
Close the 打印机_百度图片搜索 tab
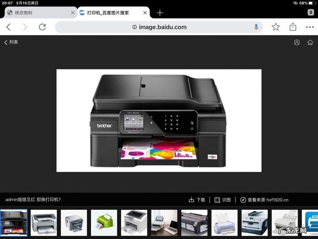[x=145, y=13]
